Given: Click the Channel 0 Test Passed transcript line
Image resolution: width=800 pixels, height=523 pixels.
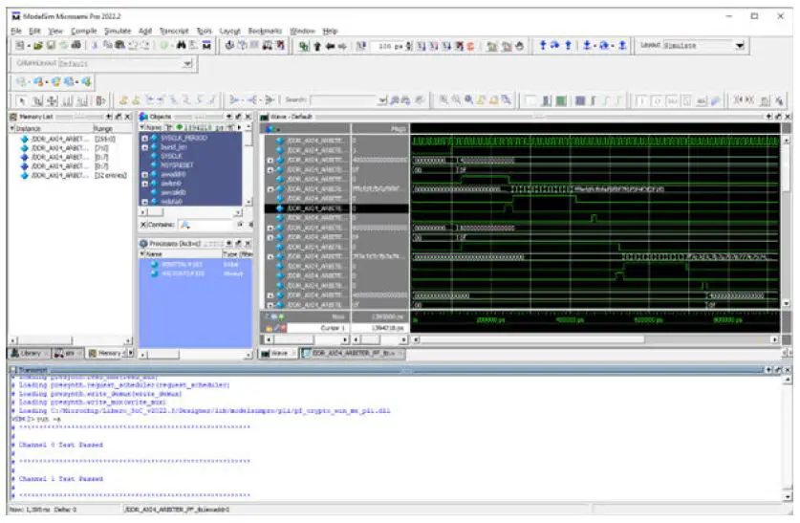Looking at the screenshot, I should point(61,445).
